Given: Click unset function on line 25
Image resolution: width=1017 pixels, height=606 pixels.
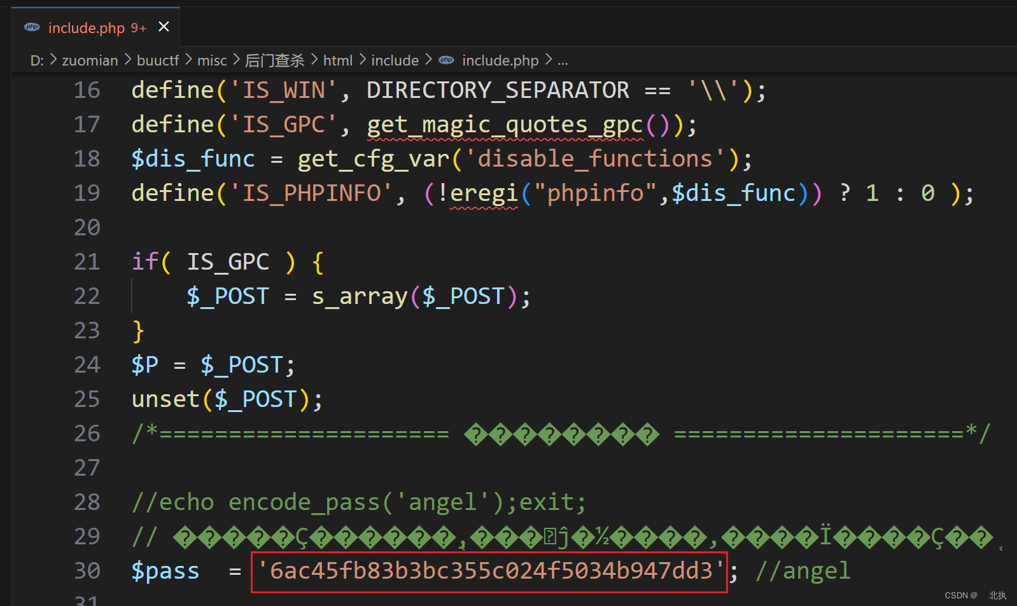Looking at the screenshot, I should pyautogui.click(x=165, y=399).
